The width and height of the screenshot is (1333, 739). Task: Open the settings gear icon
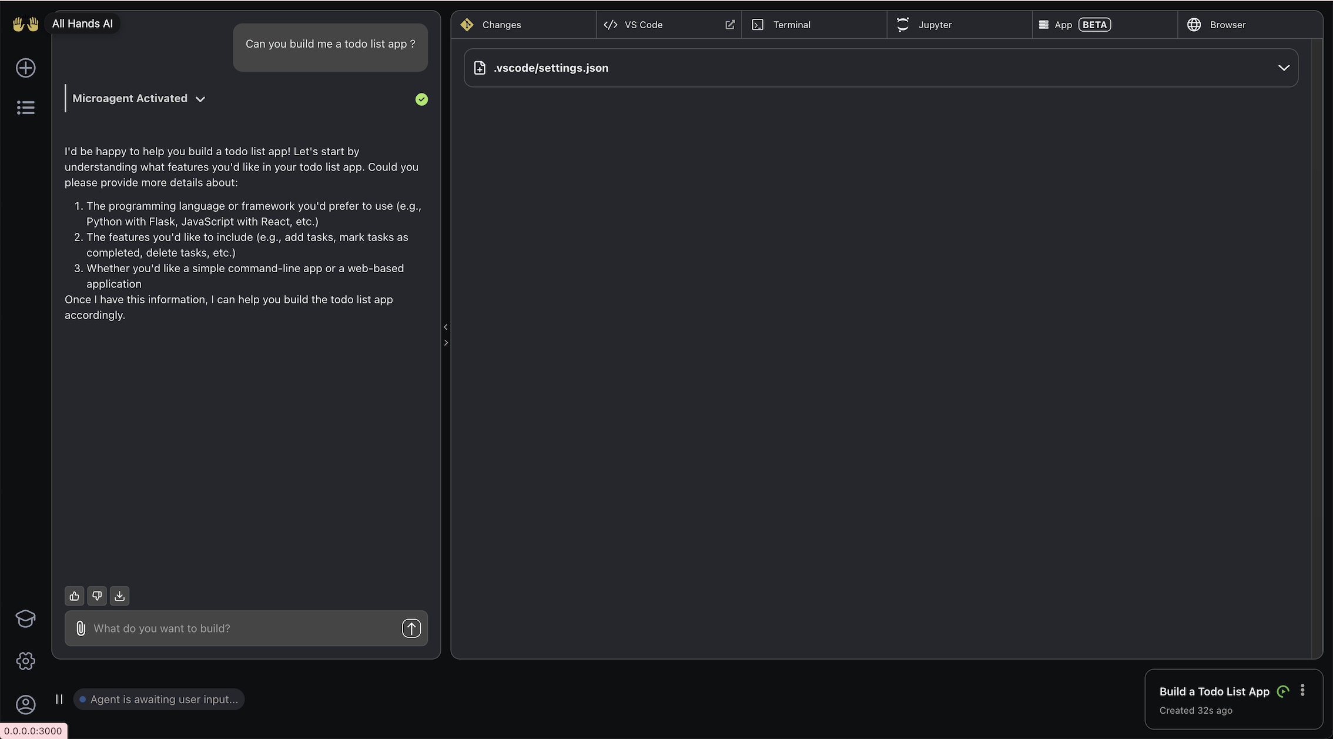pos(25,661)
